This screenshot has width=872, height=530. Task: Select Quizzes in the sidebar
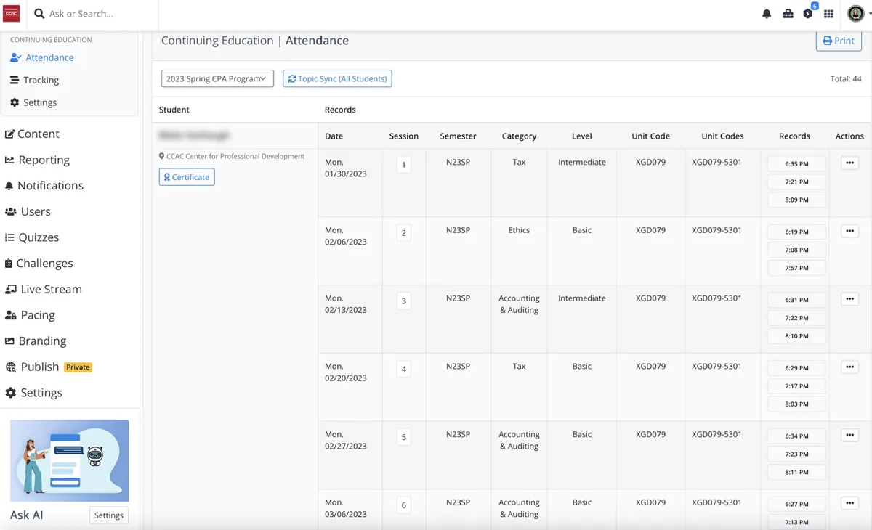pyautogui.click(x=38, y=237)
